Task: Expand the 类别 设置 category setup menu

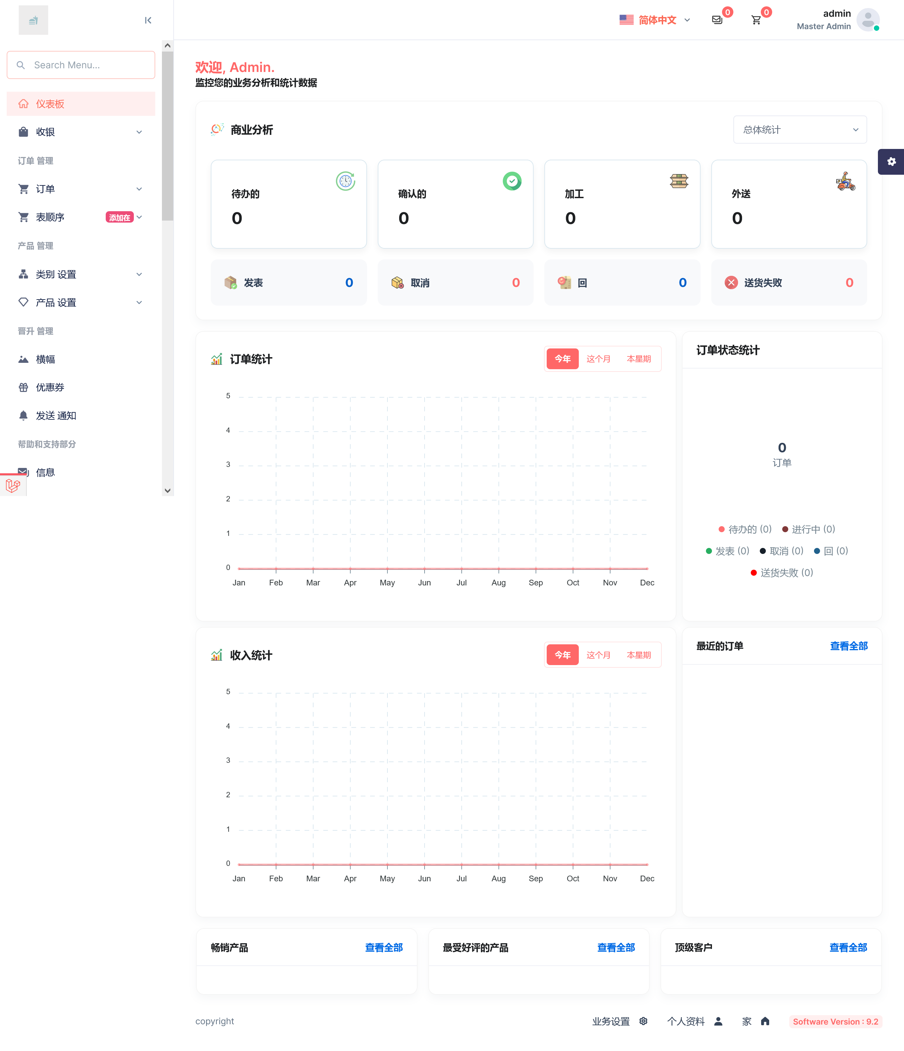Action: pos(81,274)
